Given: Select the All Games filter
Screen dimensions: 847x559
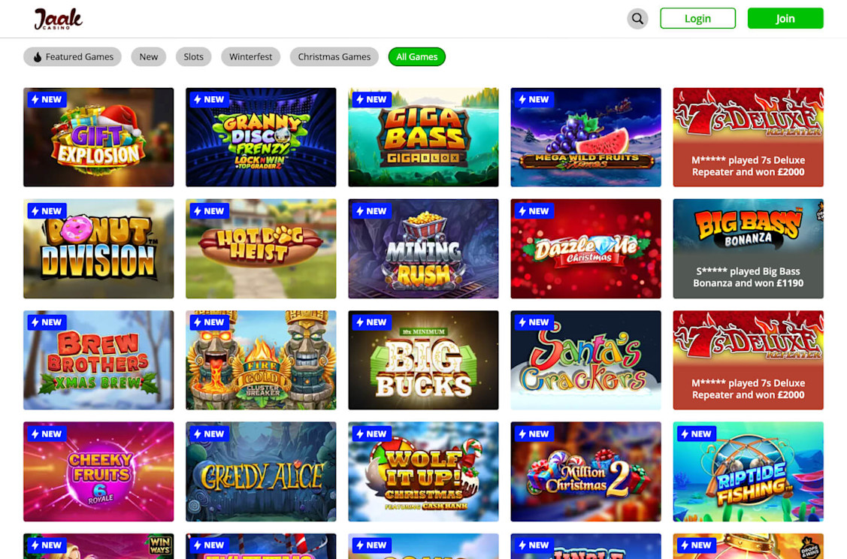Looking at the screenshot, I should point(416,56).
